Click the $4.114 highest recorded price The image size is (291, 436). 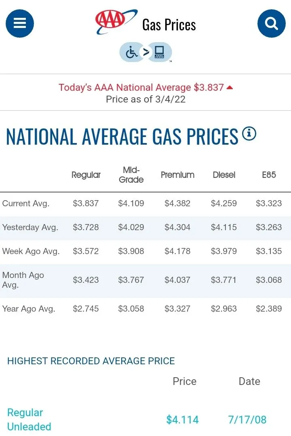click(182, 419)
